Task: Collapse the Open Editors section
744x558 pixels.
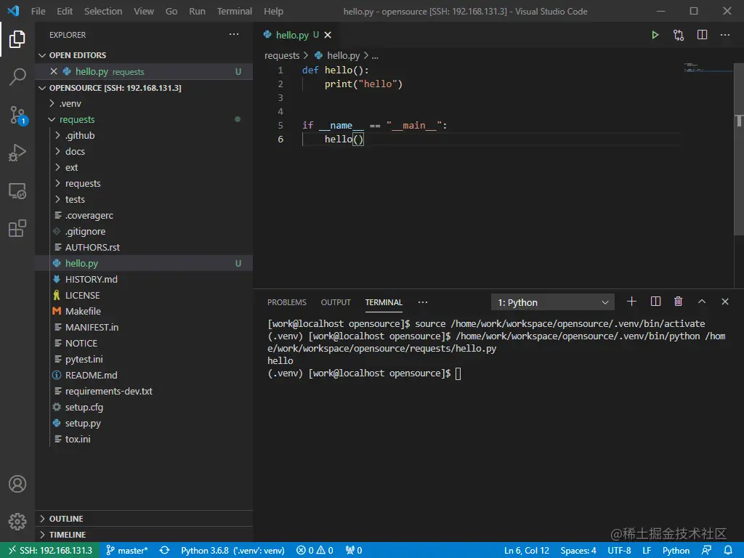Action: [x=145, y=55]
